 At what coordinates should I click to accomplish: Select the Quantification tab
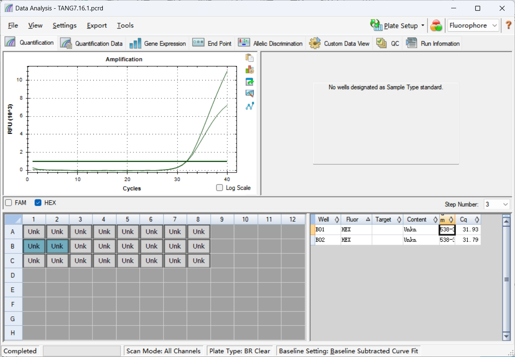click(x=30, y=43)
